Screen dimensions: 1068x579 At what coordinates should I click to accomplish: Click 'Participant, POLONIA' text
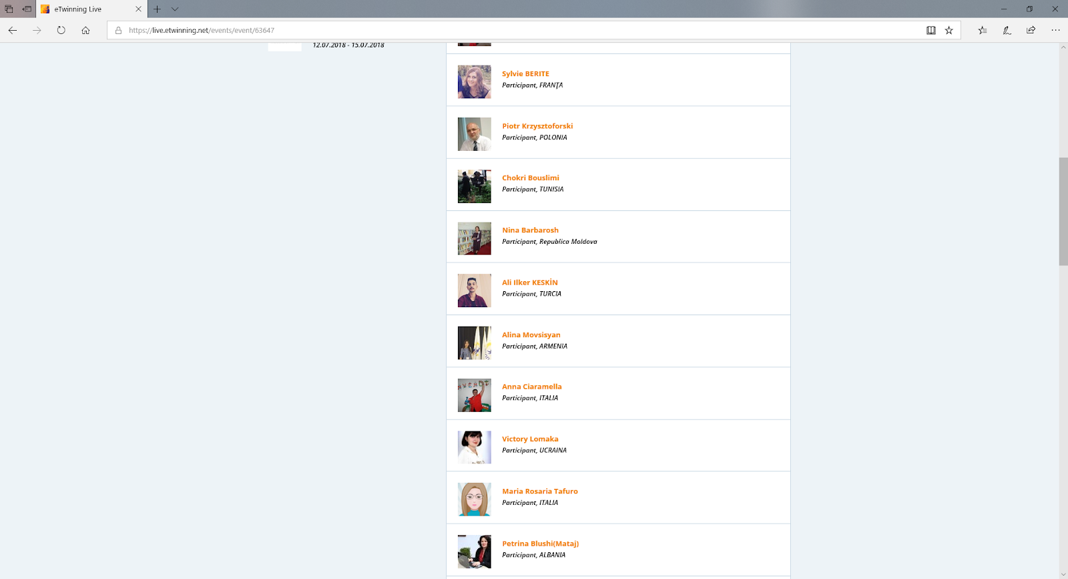coord(535,138)
